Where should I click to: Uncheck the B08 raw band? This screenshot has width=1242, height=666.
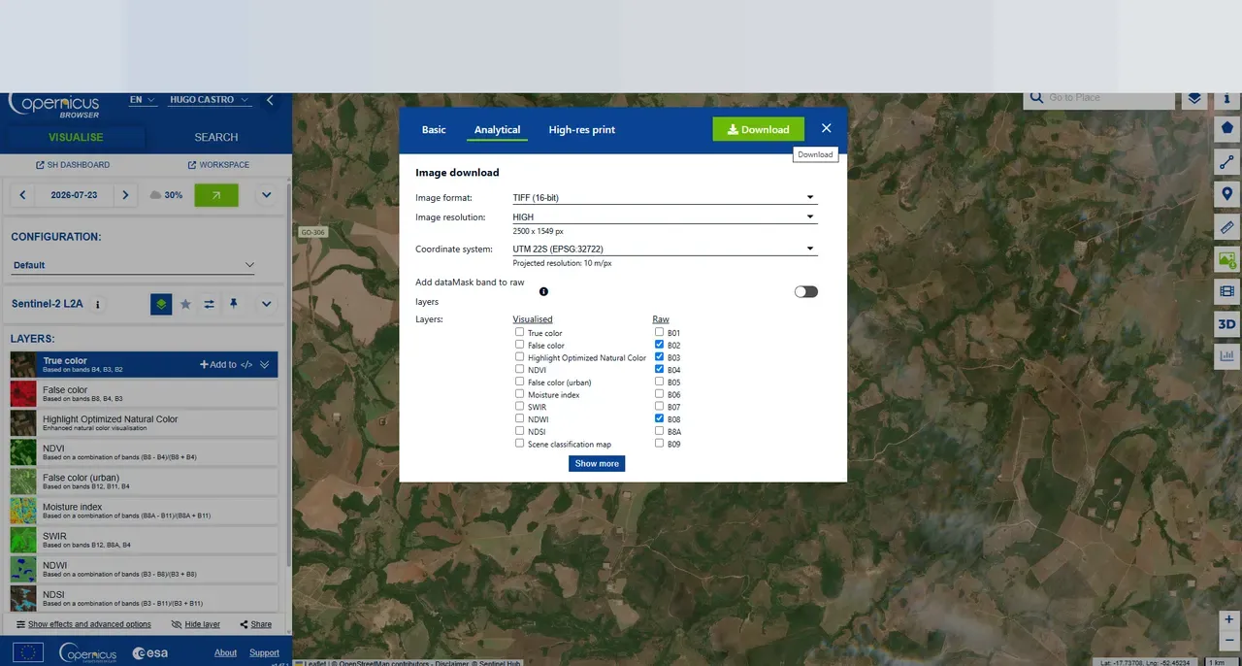660,418
